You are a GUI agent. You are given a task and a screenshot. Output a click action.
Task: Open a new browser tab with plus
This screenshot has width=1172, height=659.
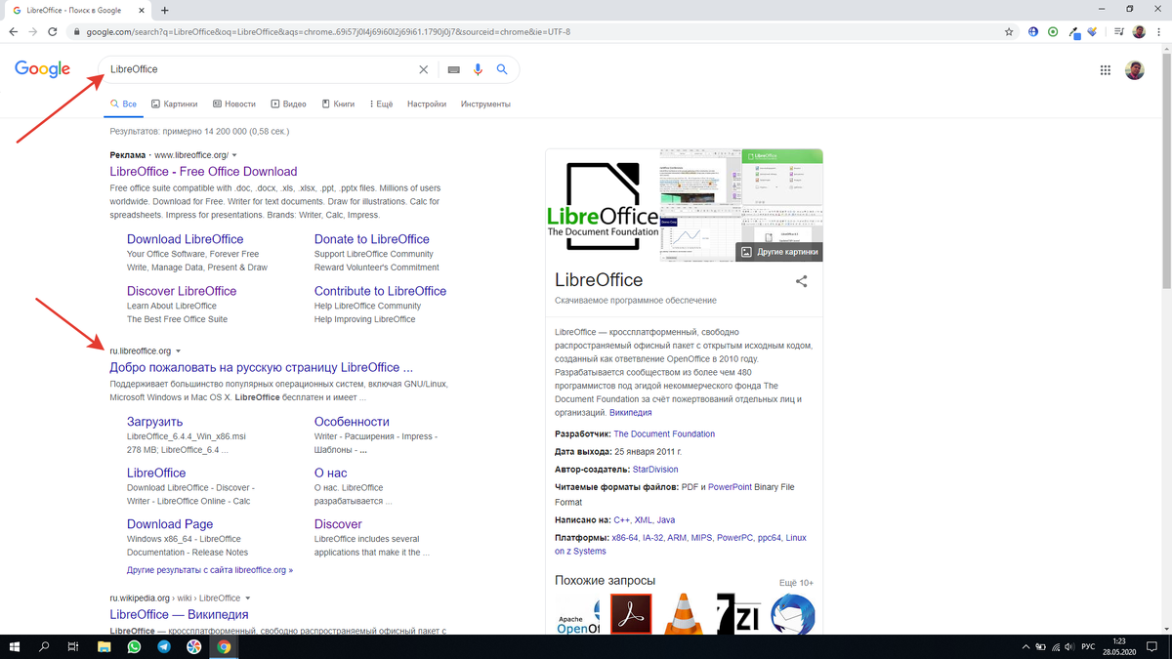(164, 9)
